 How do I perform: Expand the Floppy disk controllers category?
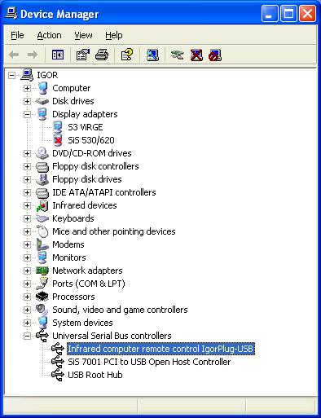click(27, 166)
